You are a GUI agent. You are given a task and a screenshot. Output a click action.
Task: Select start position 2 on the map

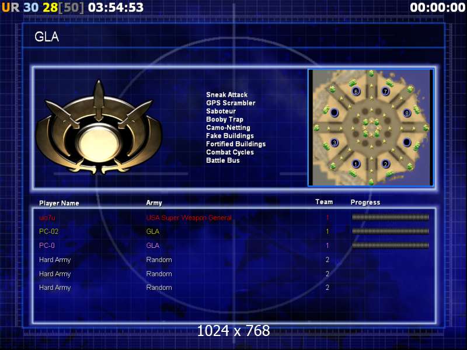click(385, 164)
